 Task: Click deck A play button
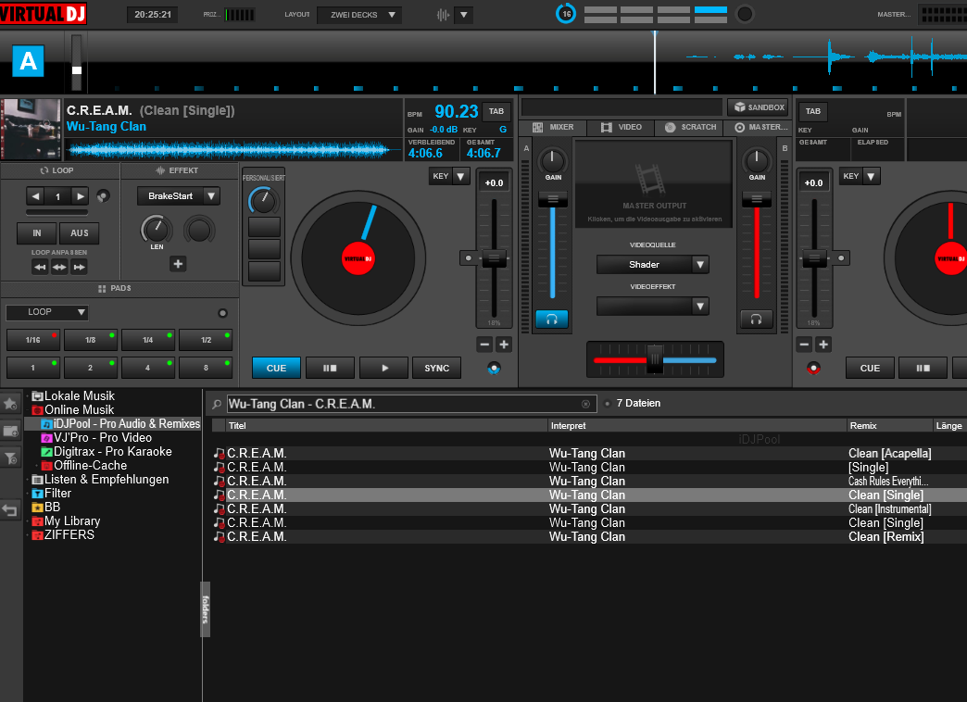point(383,368)
